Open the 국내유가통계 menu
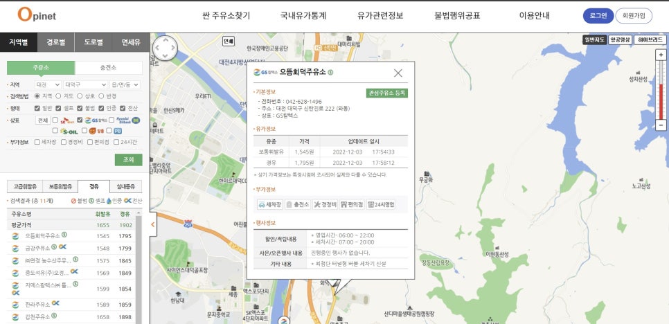Image resolution: width=669 pixels, height=324 pixels. click(303, 16)
